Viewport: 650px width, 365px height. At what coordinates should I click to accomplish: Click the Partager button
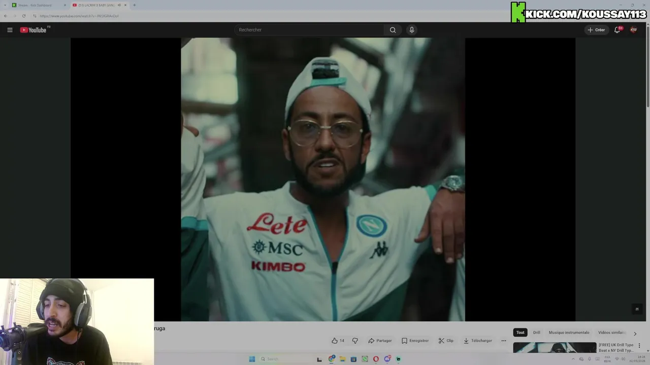[380, 341]
